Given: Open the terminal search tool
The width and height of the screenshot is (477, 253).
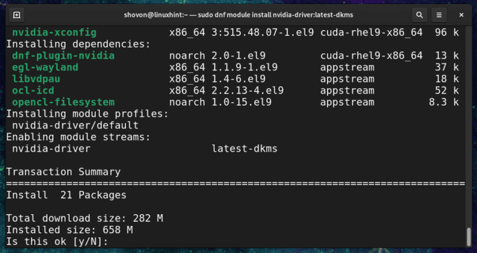Looking at the screenshot, I should pyautogui.click(x=419, y=15).
